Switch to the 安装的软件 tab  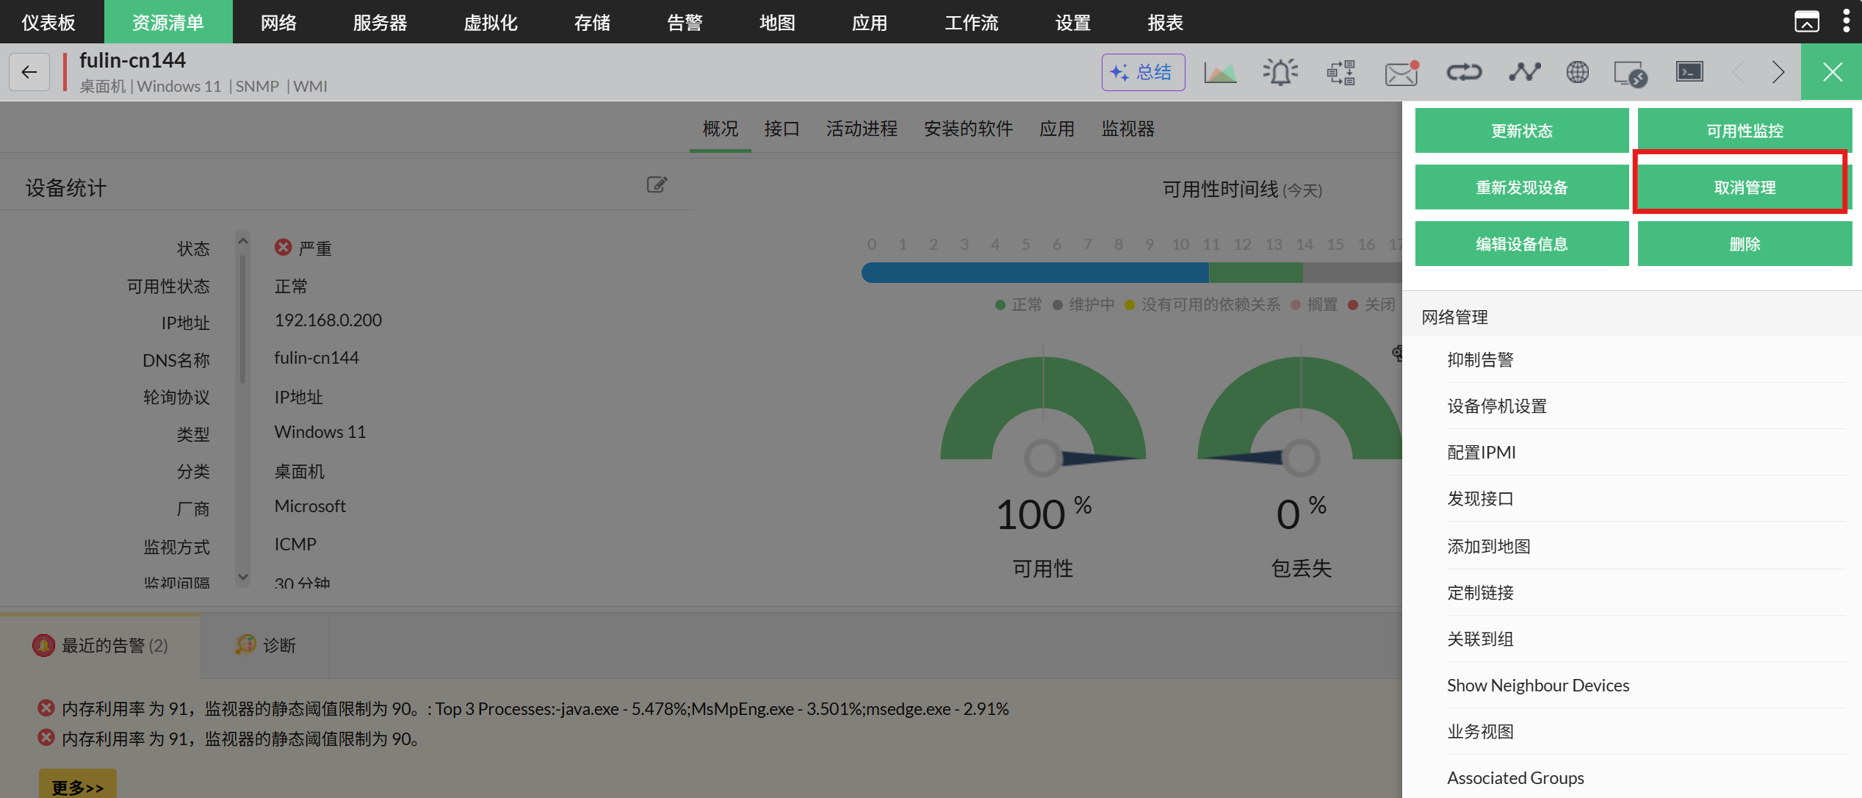point(968,129)
